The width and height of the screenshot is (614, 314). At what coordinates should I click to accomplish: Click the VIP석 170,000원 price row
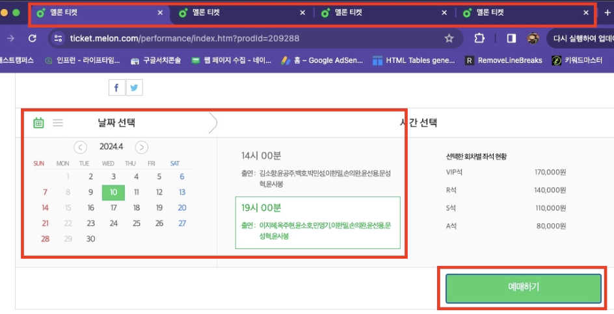click(x=506, y=172)
